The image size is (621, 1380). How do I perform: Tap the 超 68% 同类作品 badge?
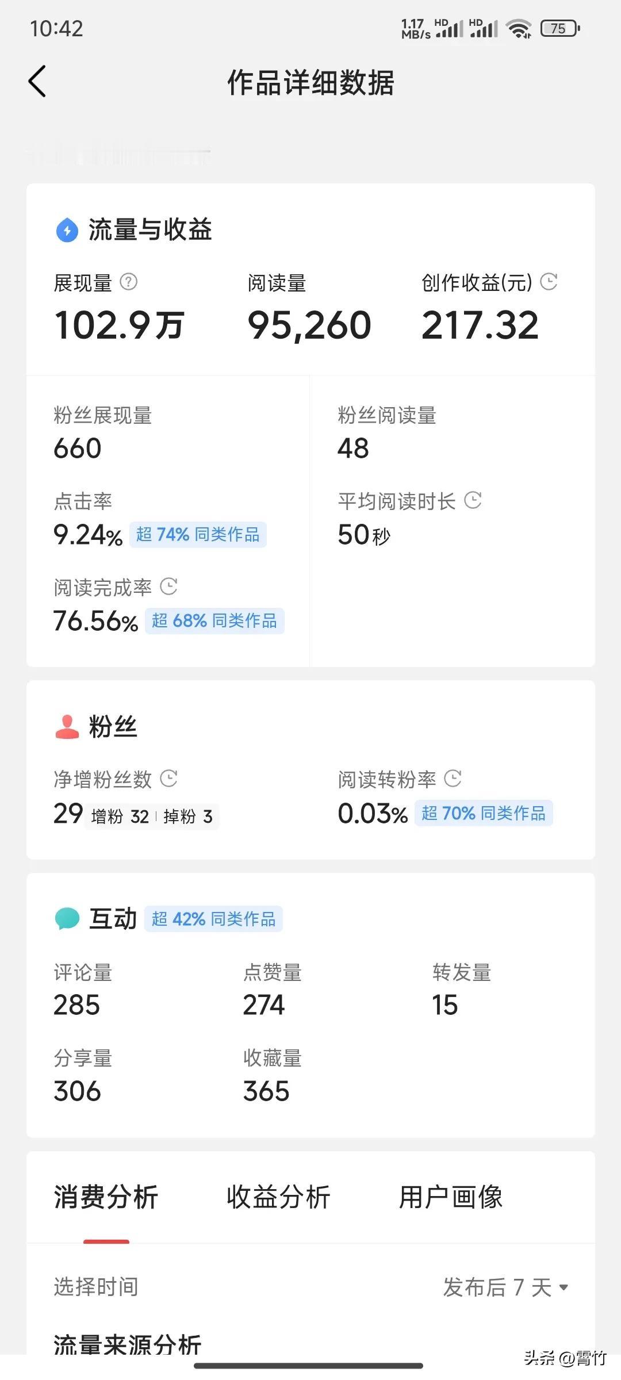pyautogui.click(x=214, y=621)
